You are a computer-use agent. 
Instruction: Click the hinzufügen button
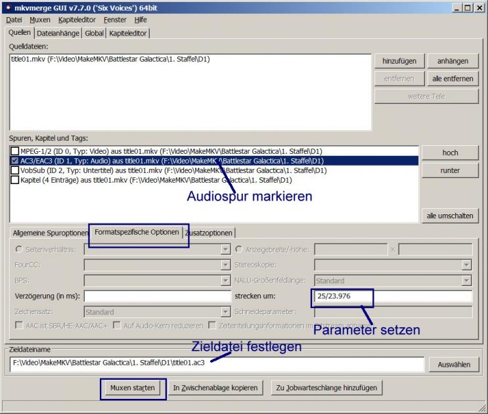click(399, 61)
